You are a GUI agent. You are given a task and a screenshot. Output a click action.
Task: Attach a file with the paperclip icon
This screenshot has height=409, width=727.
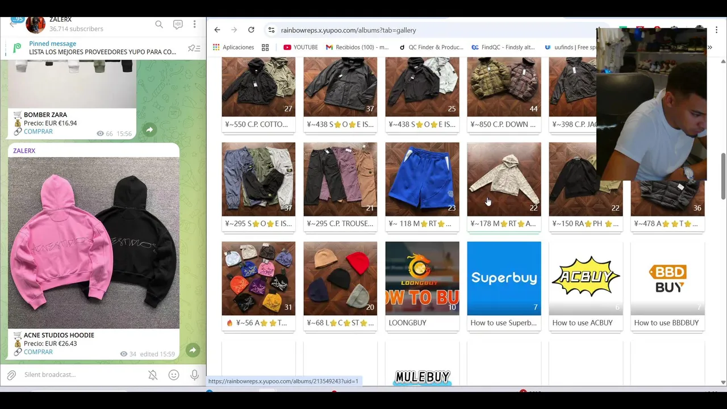(x=11, y=375)
